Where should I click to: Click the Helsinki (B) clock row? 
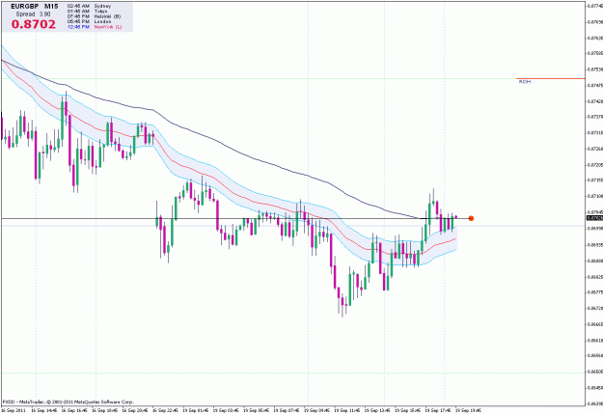(94, 16)
